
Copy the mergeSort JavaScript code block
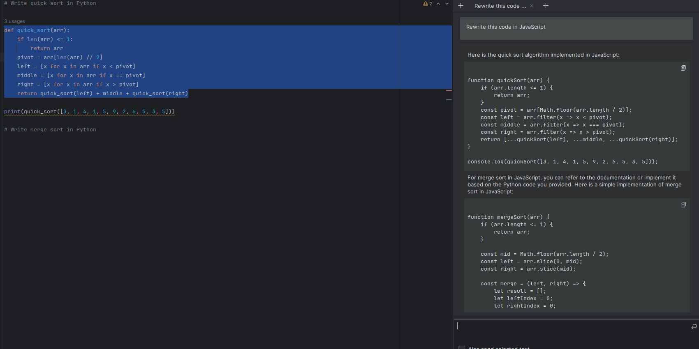pyautogui.click(x=683, y=205)
